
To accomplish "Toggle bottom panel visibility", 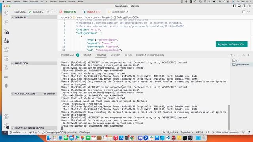I will coord(239,6).
